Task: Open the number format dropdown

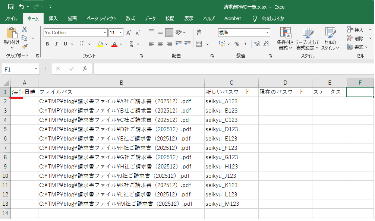Action: click(x=267, y=33)
